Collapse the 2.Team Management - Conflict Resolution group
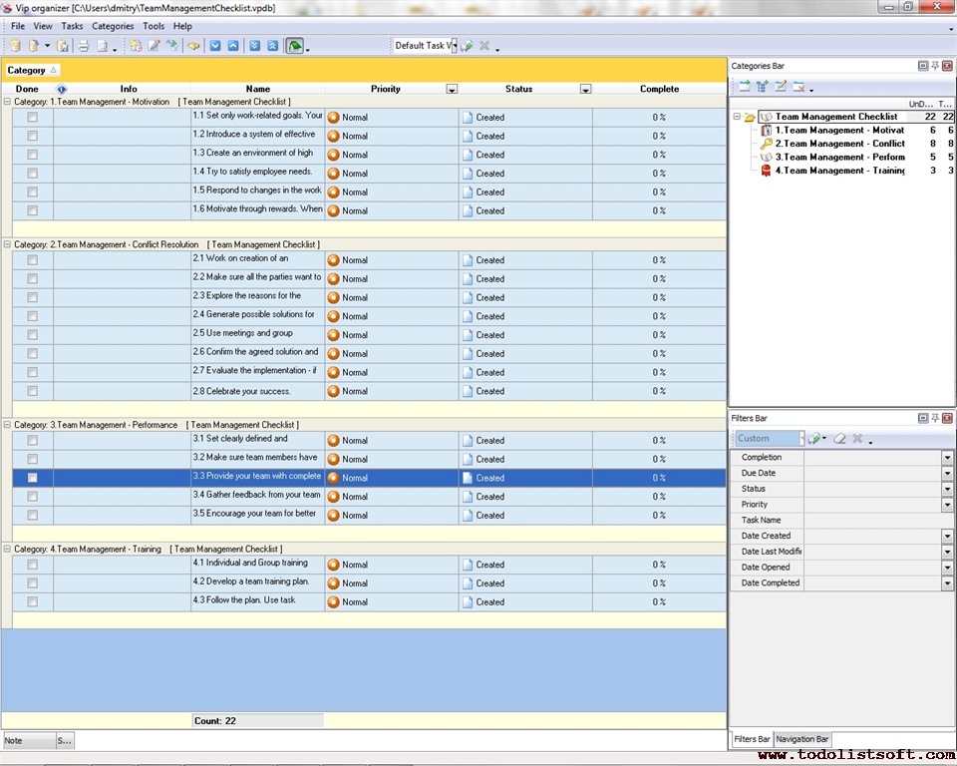Screen dimensions: 957x766 (8, 244)
